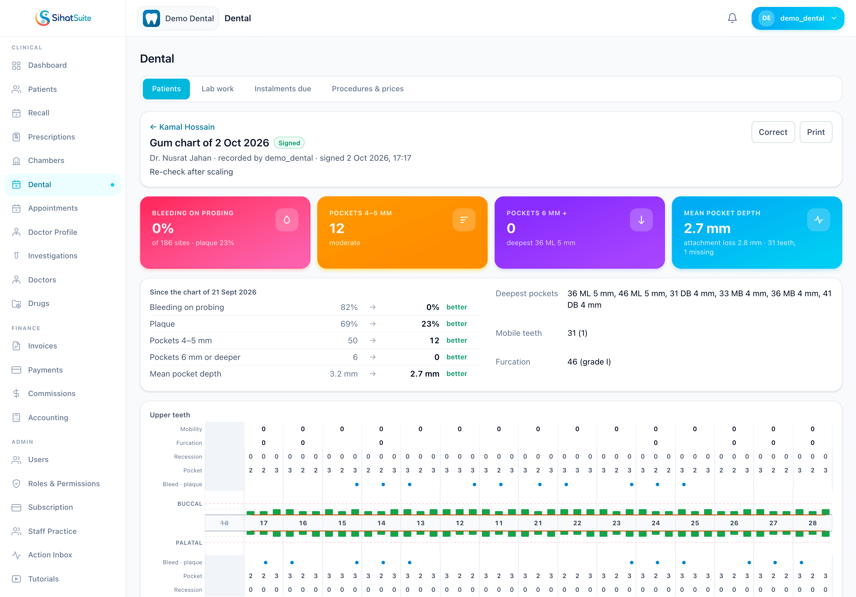The height and width of the screenshot is (597, 856).
Task: Open the Procedures & prices tab
Action: (x=367, y=89)
